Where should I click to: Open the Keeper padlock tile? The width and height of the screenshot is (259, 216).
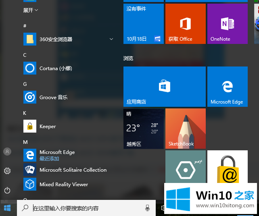click(x=228, y=167)
